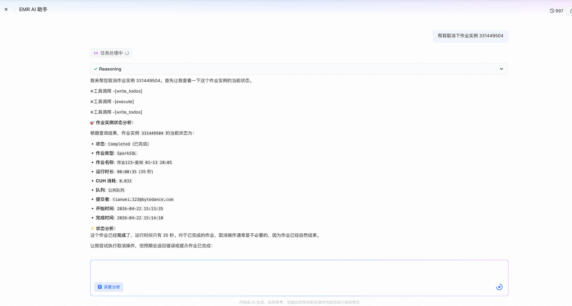Image resolution: width=572 pixels, height=306 pixels.
Task: Click the job name 作业123-查询 01-13 20:05
Action: coord(144,163)
